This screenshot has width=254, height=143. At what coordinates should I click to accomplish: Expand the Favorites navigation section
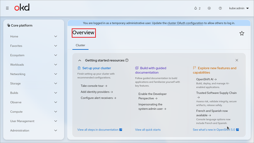[34, 46]
